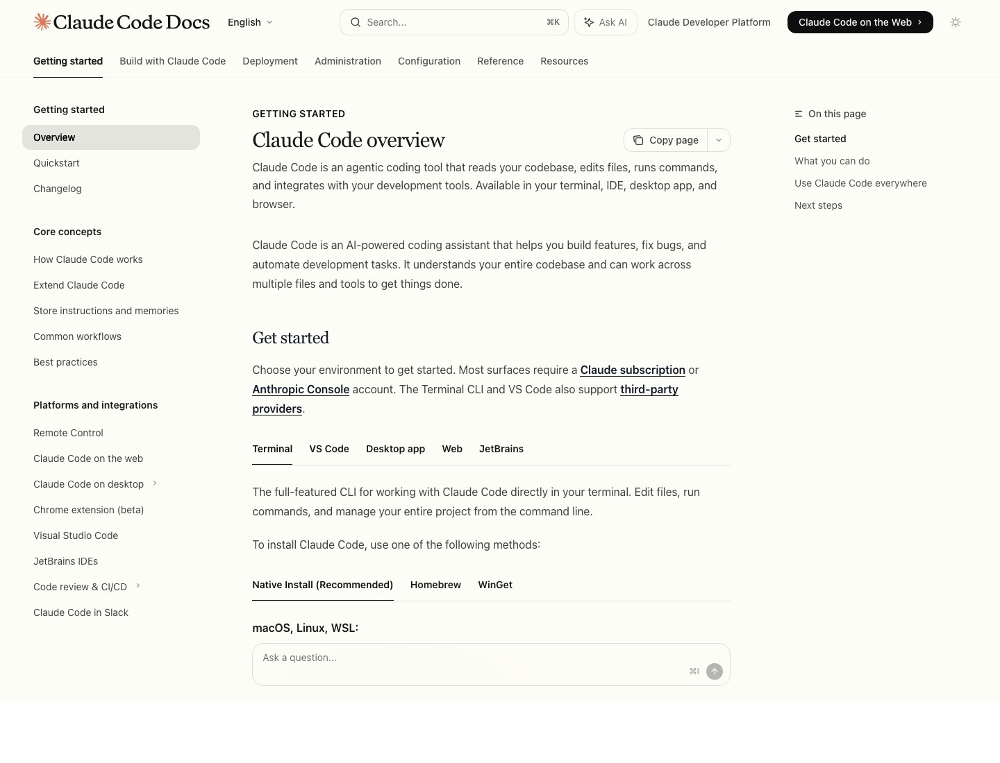
Task: Toggle the light/dark theme sun icon
Action: pyautogui.click(x=956, y=22)
